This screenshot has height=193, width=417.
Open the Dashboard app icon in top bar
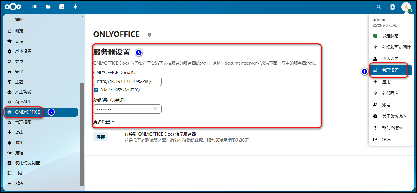click(x=34, y=7)
